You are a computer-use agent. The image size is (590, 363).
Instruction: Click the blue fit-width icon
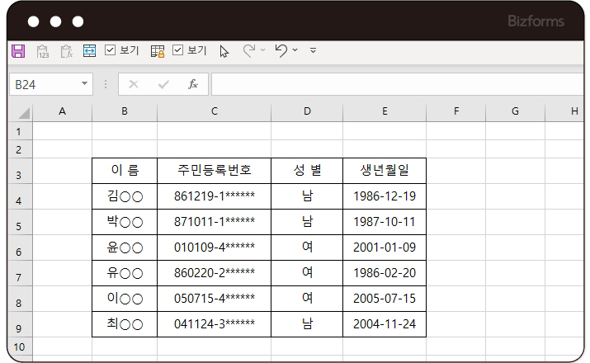[x=89, y=51]
